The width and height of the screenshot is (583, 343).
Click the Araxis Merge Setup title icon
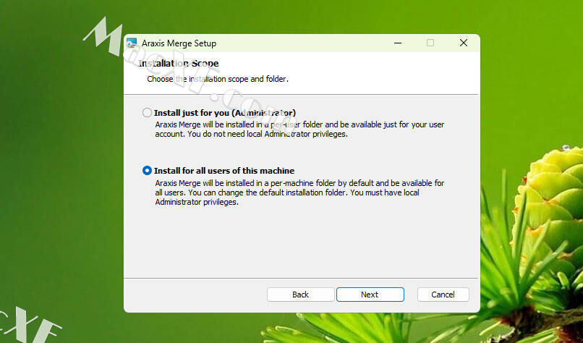[131, 43]
